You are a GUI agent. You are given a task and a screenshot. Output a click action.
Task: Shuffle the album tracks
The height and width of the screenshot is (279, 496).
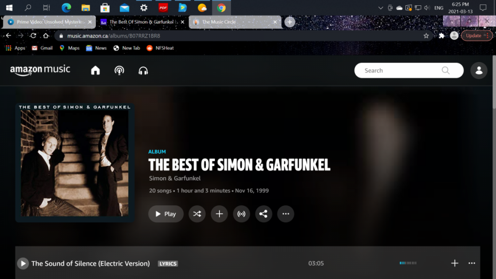click(x=197, y=214)
